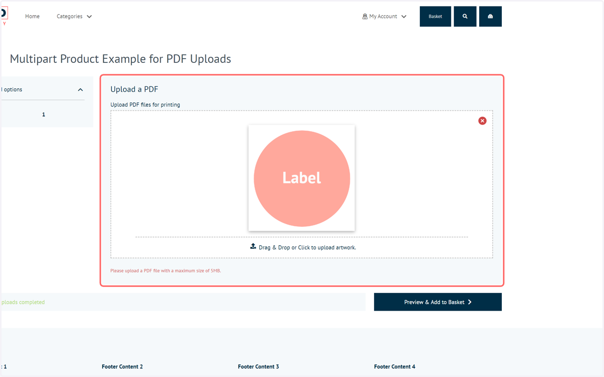The height and width of the screenshot is (377, 604).
Task: Click the Multipart Product Example page title
Action: tap(120, 59)
